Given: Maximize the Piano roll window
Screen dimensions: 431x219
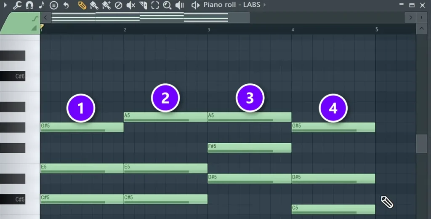Looking at the screenshot, I should coord(412,5).
